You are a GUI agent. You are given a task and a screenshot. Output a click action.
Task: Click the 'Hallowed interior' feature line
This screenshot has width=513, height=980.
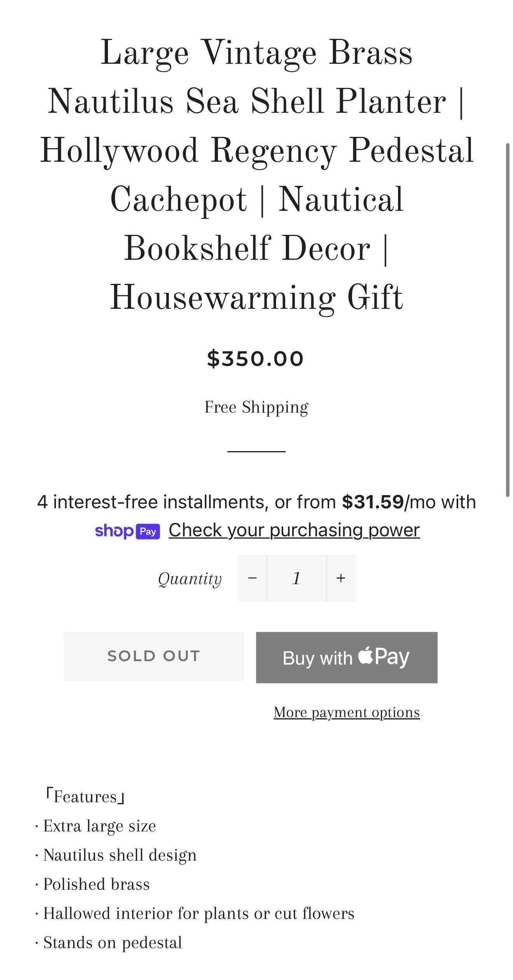[199, 913]
